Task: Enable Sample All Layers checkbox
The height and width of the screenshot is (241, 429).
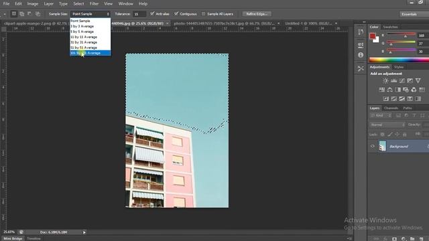Action: point(203,13)
